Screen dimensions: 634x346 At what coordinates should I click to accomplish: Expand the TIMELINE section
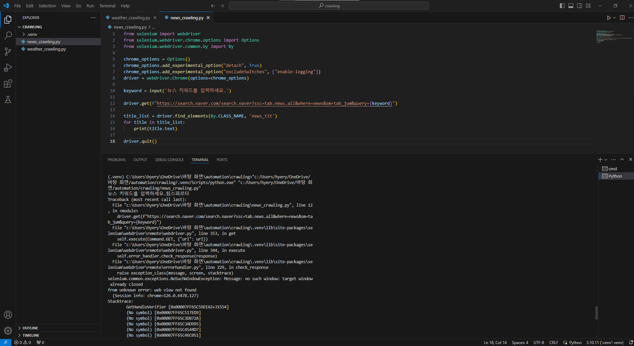click(x=59, y=335)
